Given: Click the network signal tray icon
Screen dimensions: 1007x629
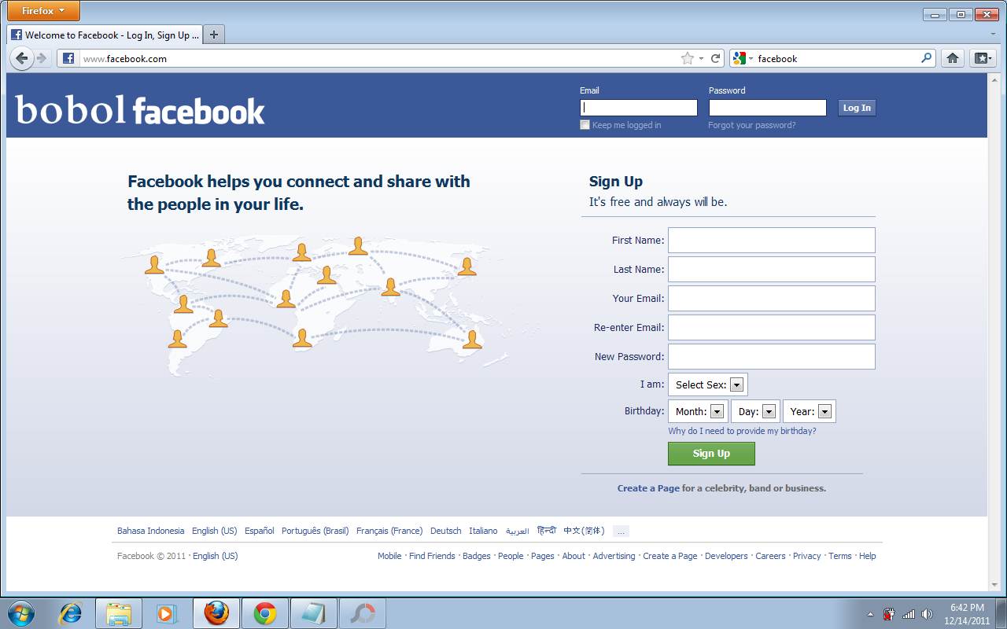Looking at the screenshot, I should click(909, 614).
